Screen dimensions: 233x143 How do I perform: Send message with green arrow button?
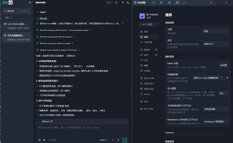(125, 140)
